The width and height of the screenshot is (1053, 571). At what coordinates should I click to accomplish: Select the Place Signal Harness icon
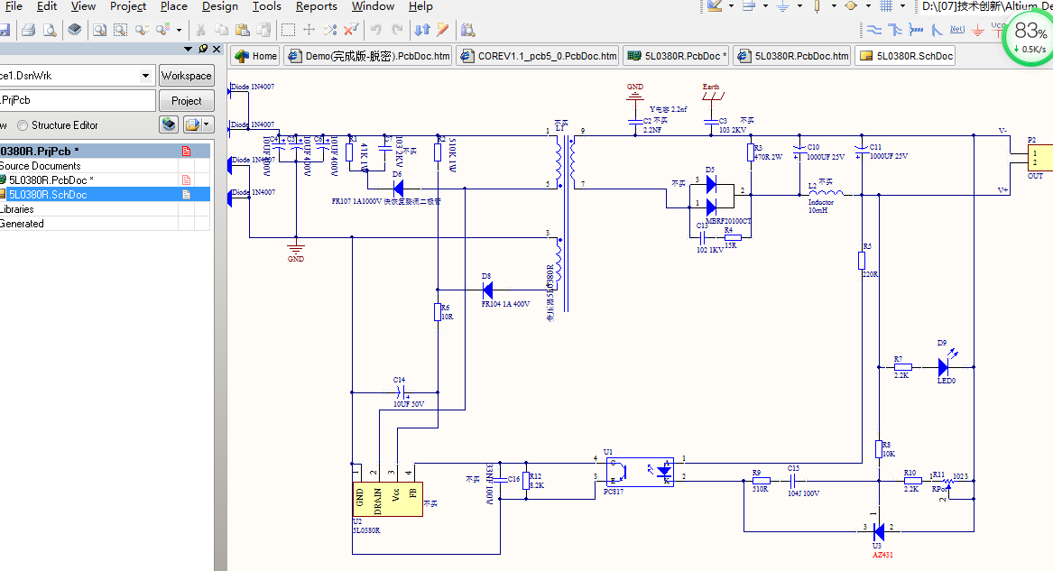click(x=915, y=30)
